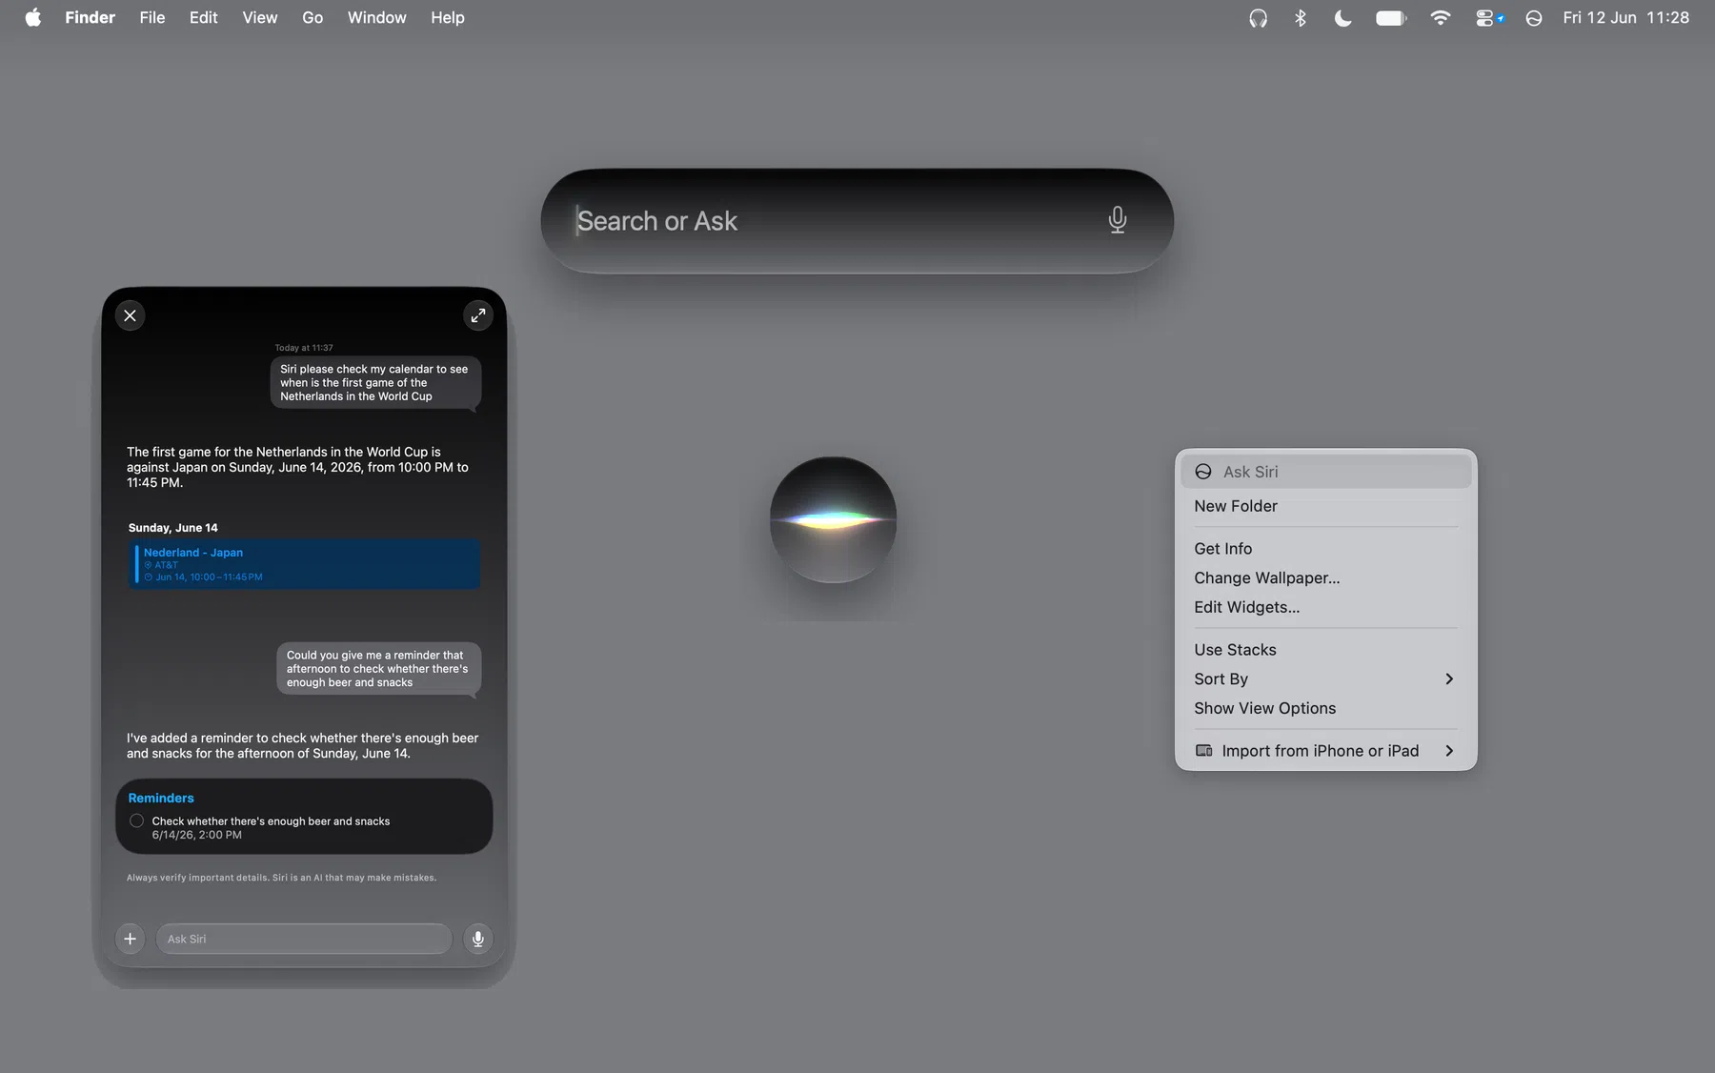The width and height of the screenshot is (1715, 1073).
Task: Start dictation with Search bar microphone
Action: point(1118,221)
